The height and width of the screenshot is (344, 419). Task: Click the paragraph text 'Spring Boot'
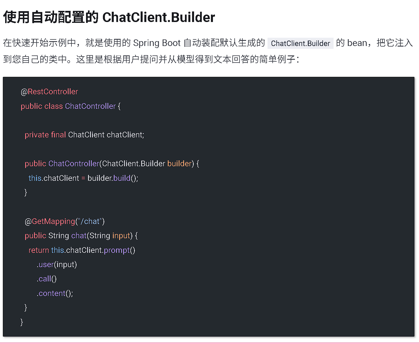tap(157, 43)
